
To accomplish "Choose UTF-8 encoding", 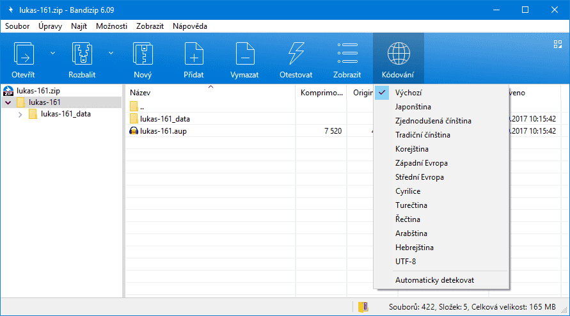I will 441,262.
